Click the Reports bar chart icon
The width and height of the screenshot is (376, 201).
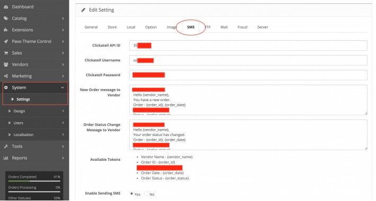6,158
